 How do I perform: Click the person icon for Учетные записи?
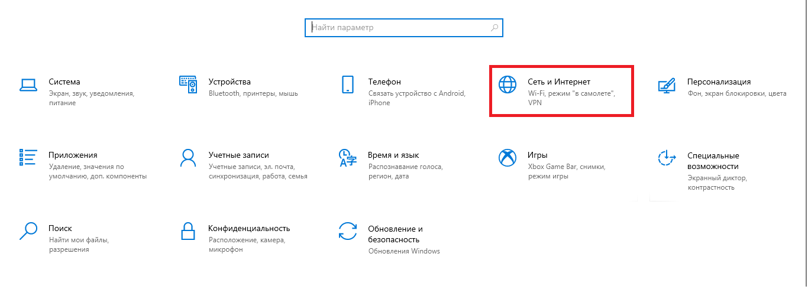point(188,158)
